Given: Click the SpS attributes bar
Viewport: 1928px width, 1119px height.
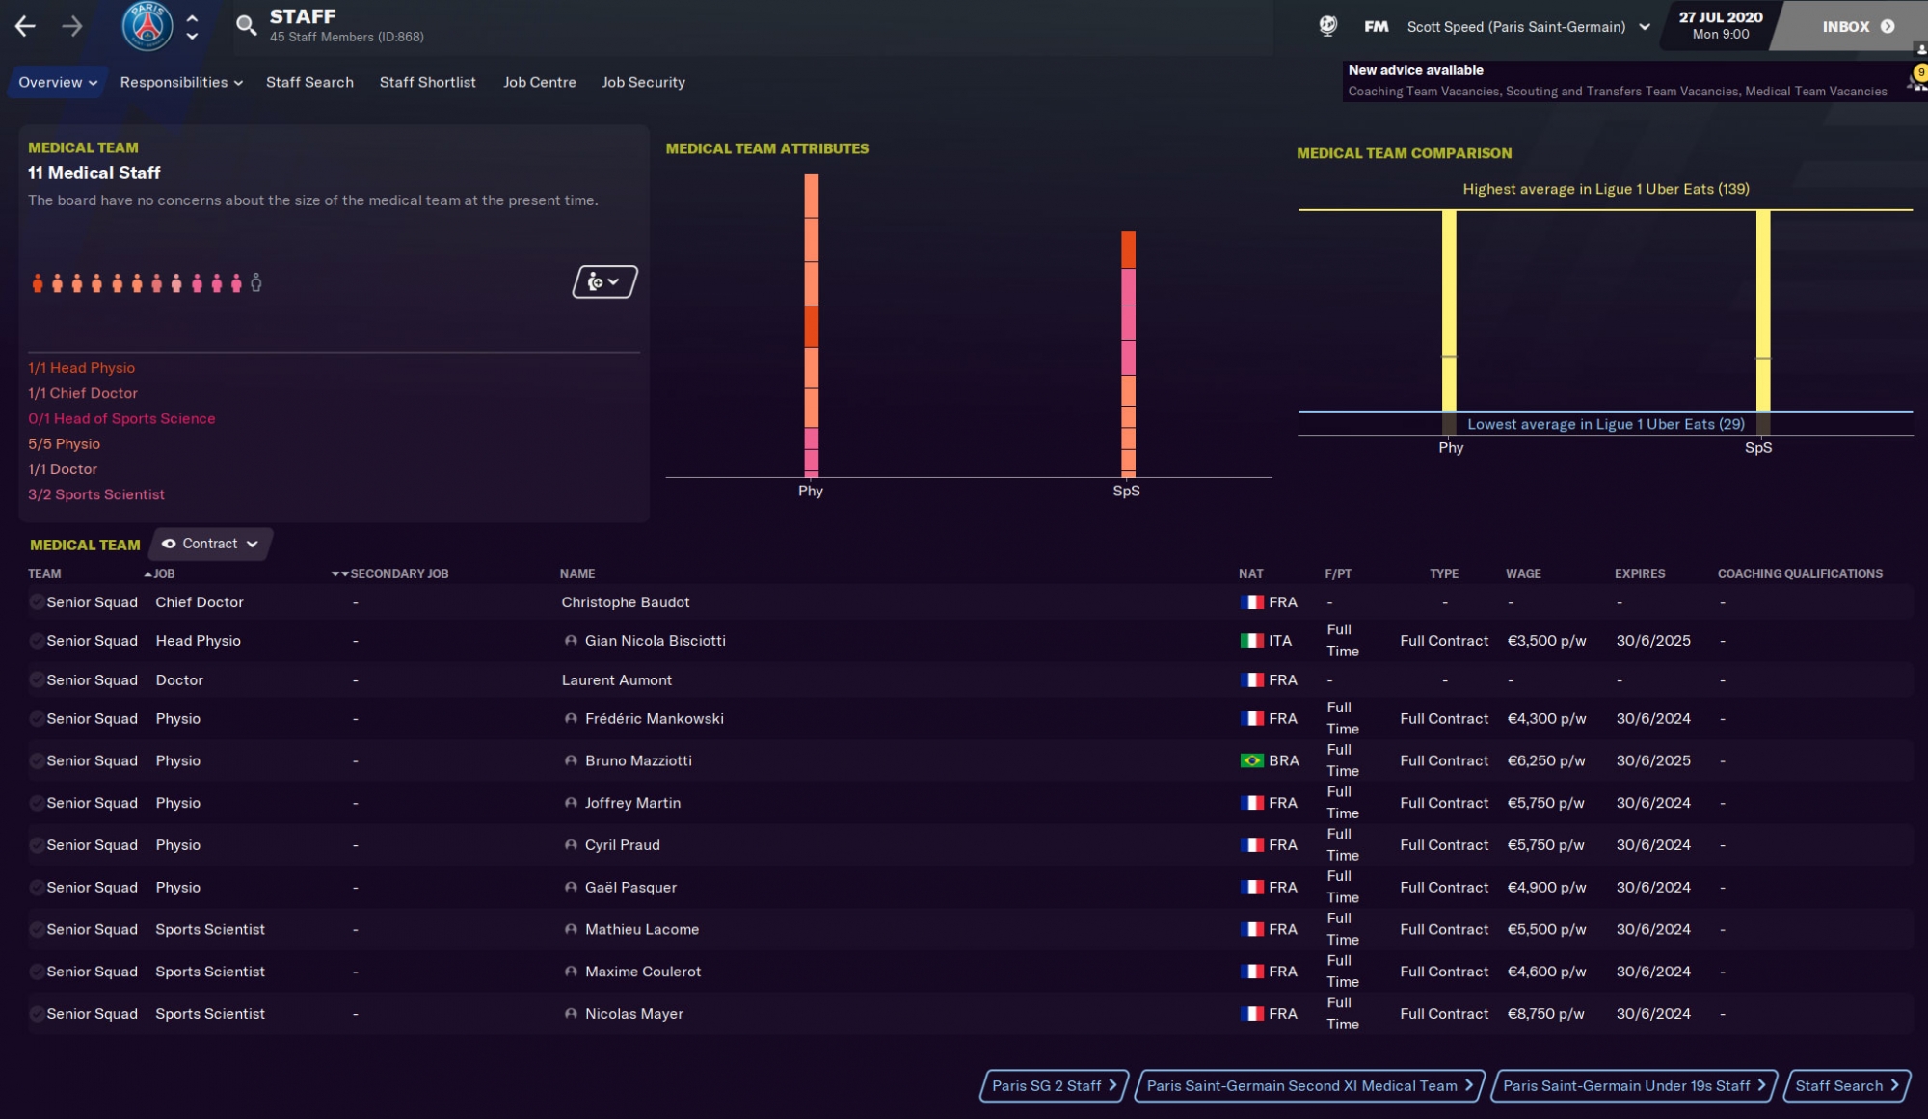Looking at the screenshot, I should (1128, 354).
